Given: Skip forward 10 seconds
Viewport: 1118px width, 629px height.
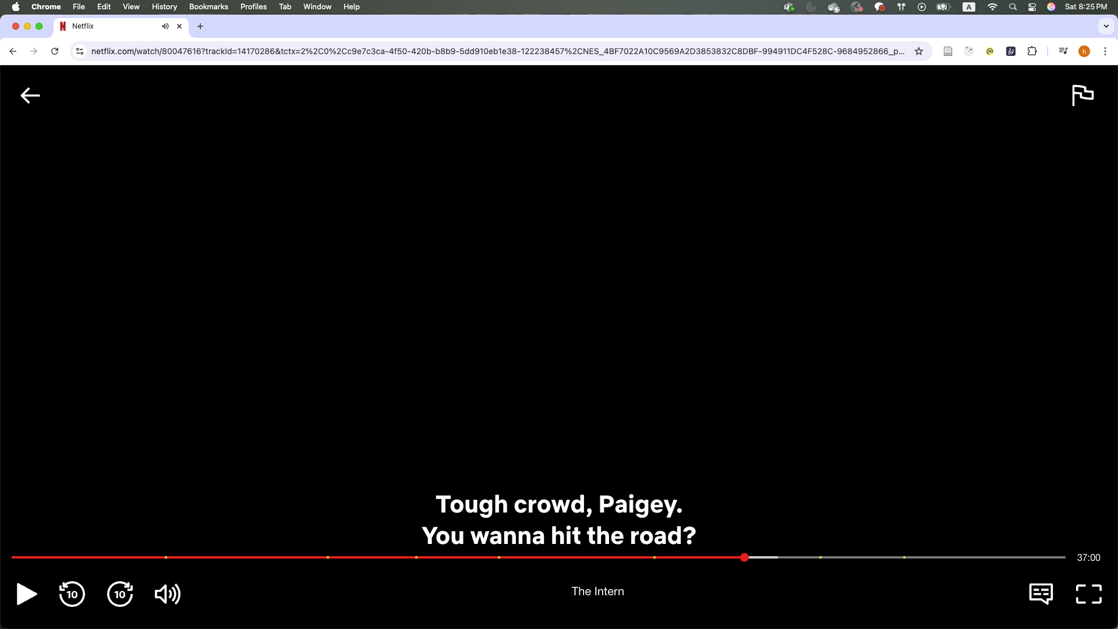Looking at the screenshot, I should [x=120, y=594].
